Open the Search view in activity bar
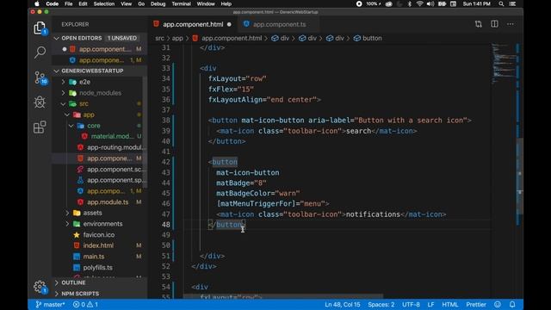Image resolution: width=551 pixels, height=310 pixels. tap(40, 52)
